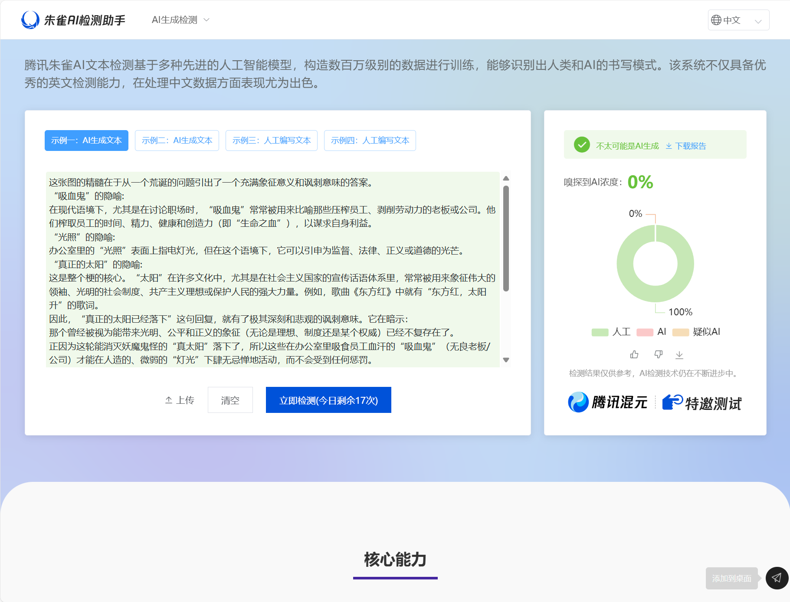
Task: Click the 上传 upload button
Action: pyautogui.click(x=180, y=400)
